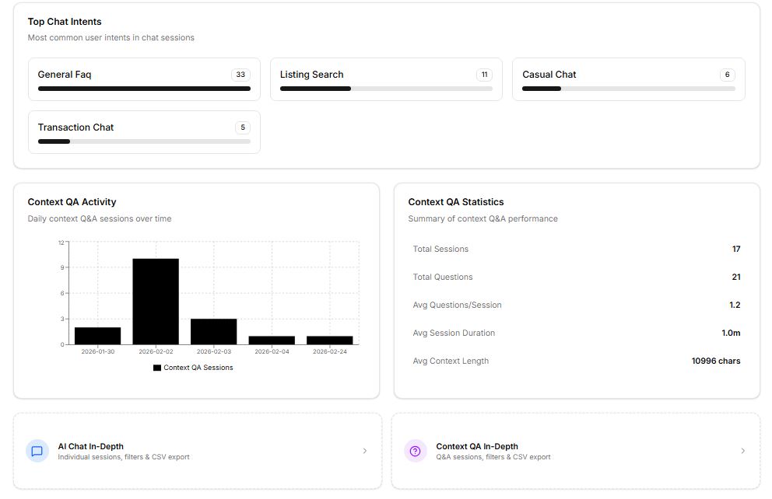Screen dimensions: 772x499
Task: Click the 2026-02-02 bar in chart
Action: coord(156,302)
